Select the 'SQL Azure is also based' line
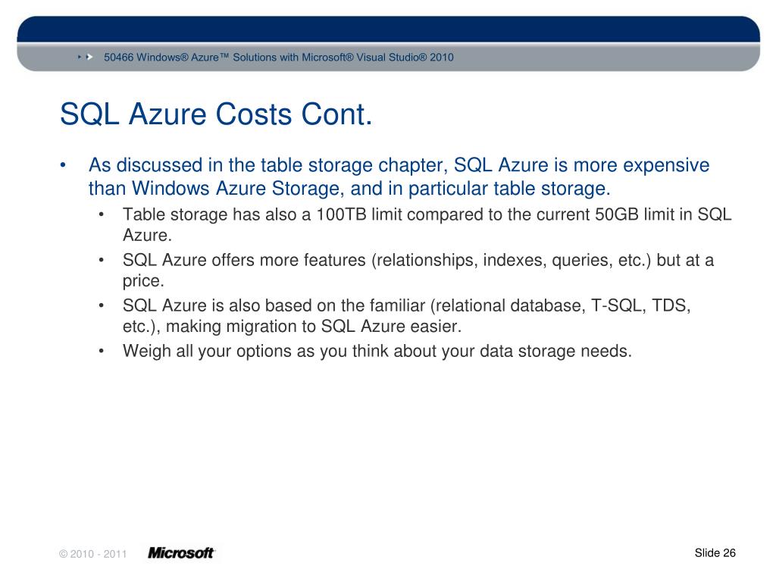This screenshot has height=582, width=776. (407, 316)
